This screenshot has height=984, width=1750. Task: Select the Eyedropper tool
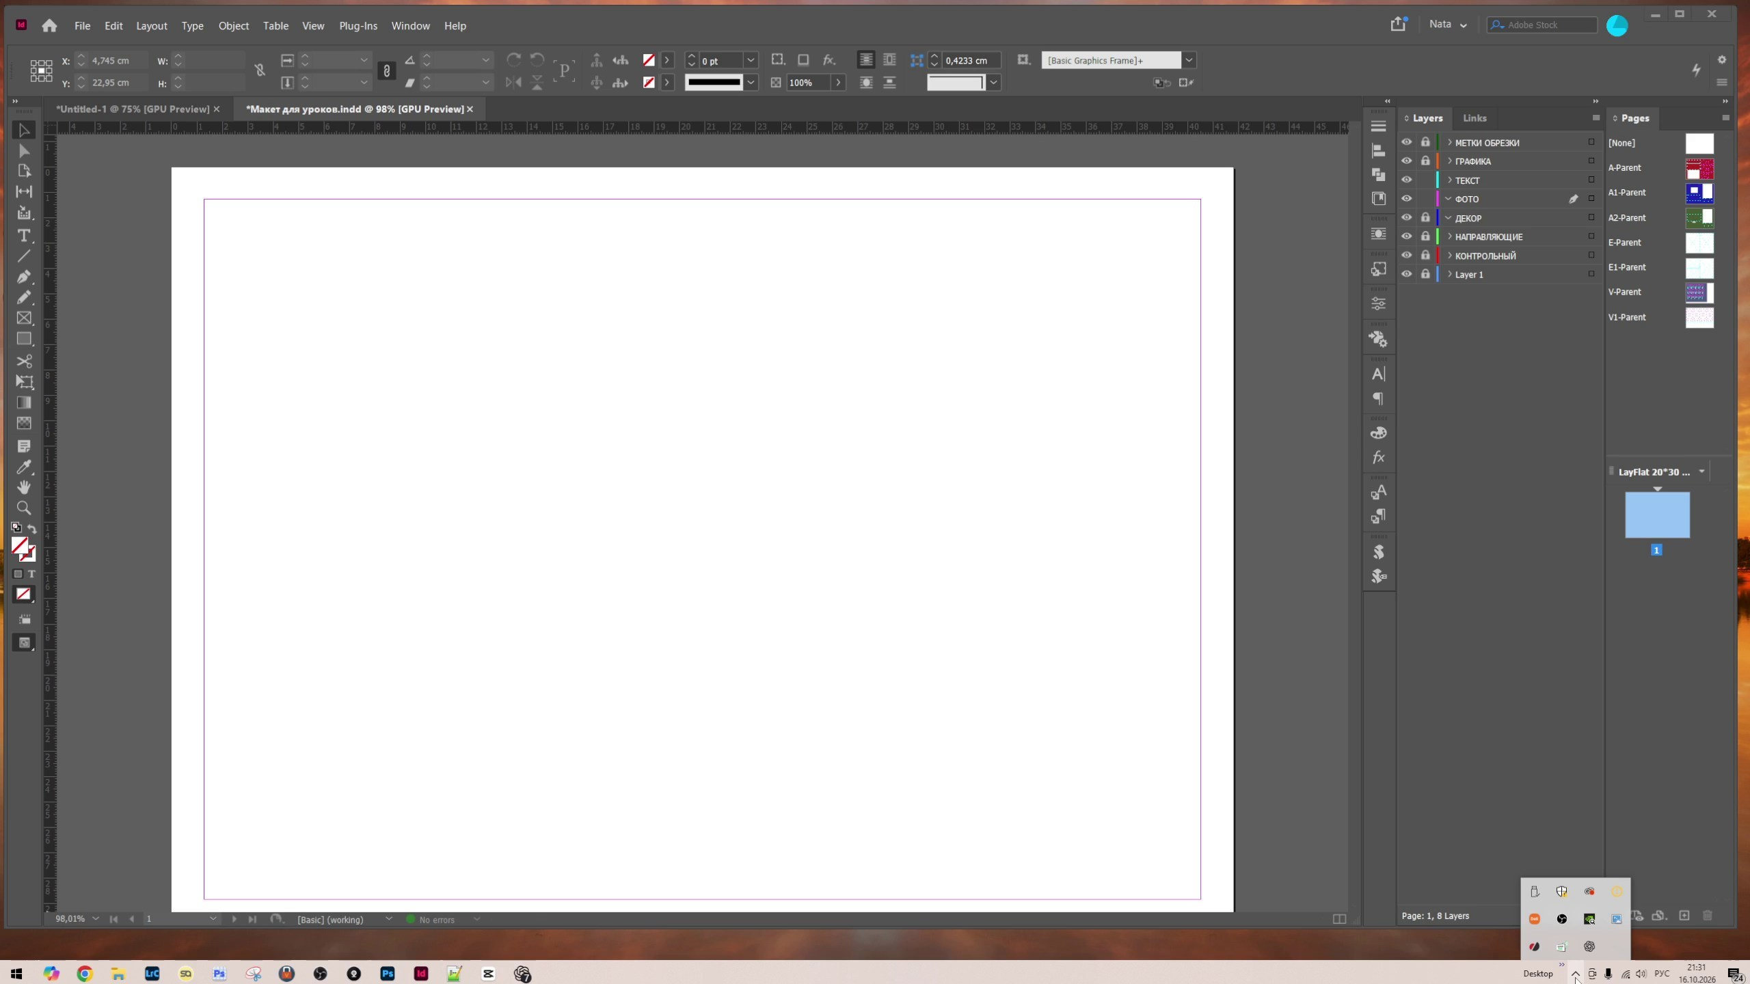click(x=24, y=467)
